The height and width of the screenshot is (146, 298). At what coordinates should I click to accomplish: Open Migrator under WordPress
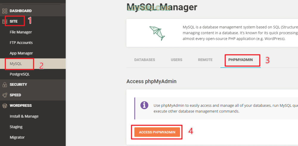17,137
